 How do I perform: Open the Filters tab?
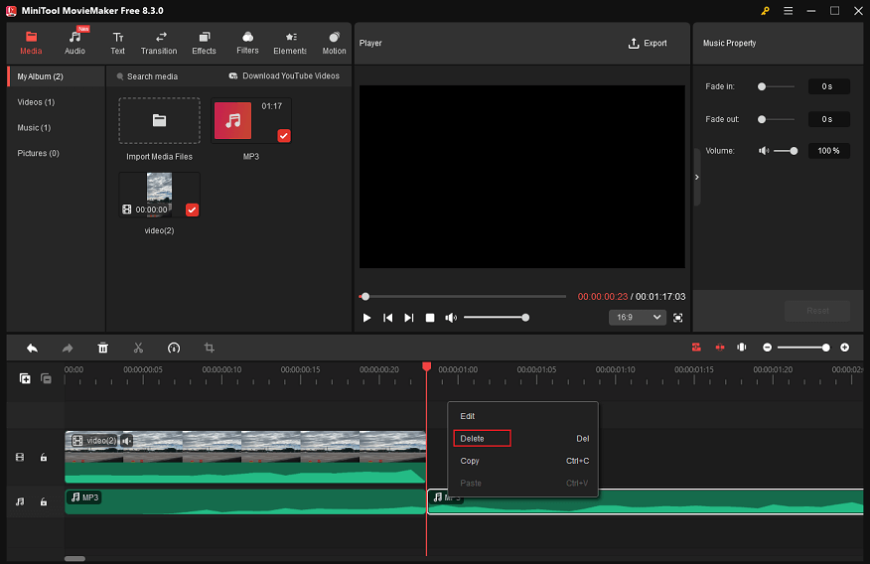pos(247,44)
